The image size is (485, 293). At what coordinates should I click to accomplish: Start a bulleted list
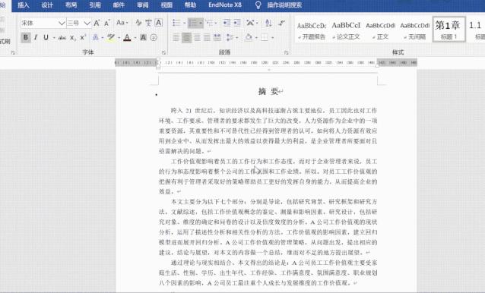[176, 23]
